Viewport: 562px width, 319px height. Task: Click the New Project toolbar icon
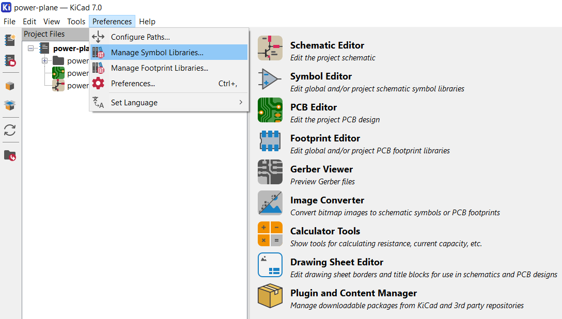click(10, 40)
